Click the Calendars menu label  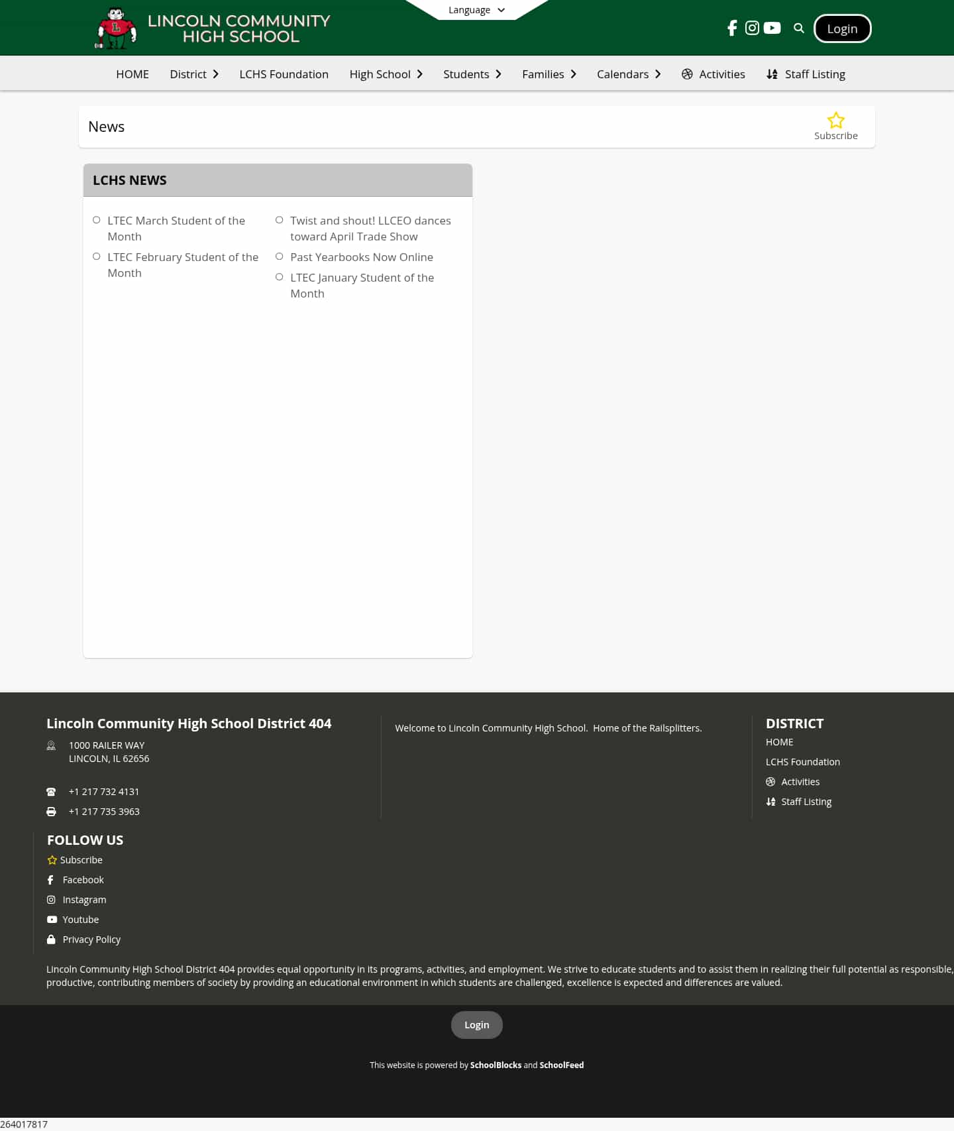click(x=623, y=74)
